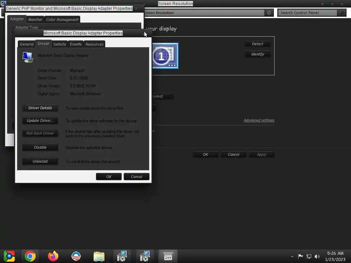Click the Disable device button
351x263 pixels.
(40, 147)
